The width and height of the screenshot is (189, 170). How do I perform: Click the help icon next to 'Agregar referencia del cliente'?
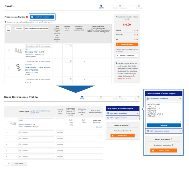(49, 111)
